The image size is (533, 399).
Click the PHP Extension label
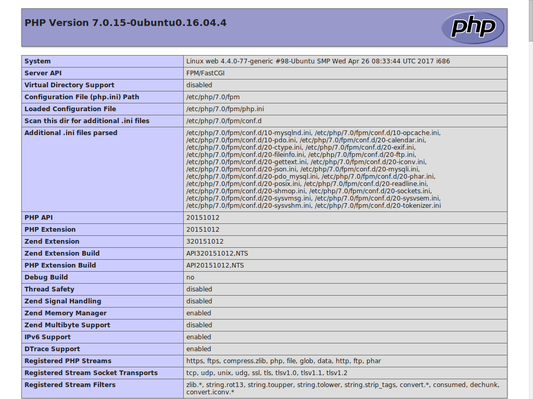point(50,229)
